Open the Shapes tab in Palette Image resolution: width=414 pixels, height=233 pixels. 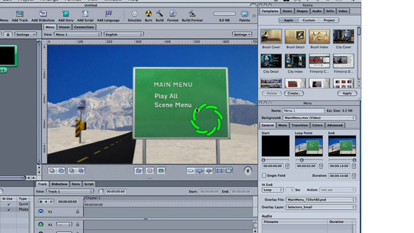click(x=302, y=11)
